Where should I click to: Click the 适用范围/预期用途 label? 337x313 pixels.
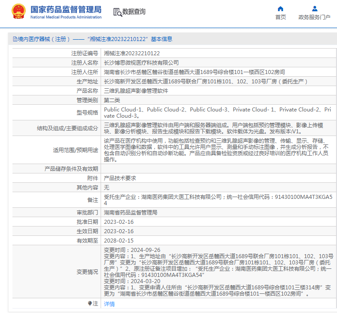click(75, 150)
